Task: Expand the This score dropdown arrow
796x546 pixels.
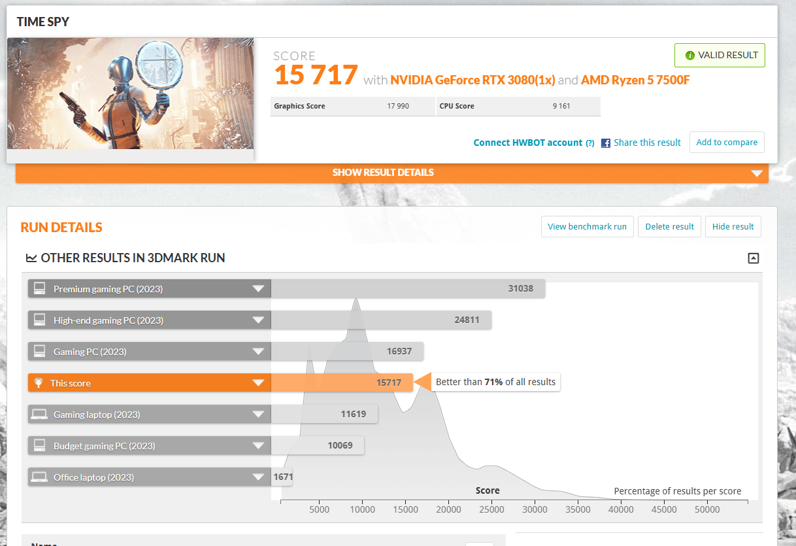Action: (x=259, y=383)
